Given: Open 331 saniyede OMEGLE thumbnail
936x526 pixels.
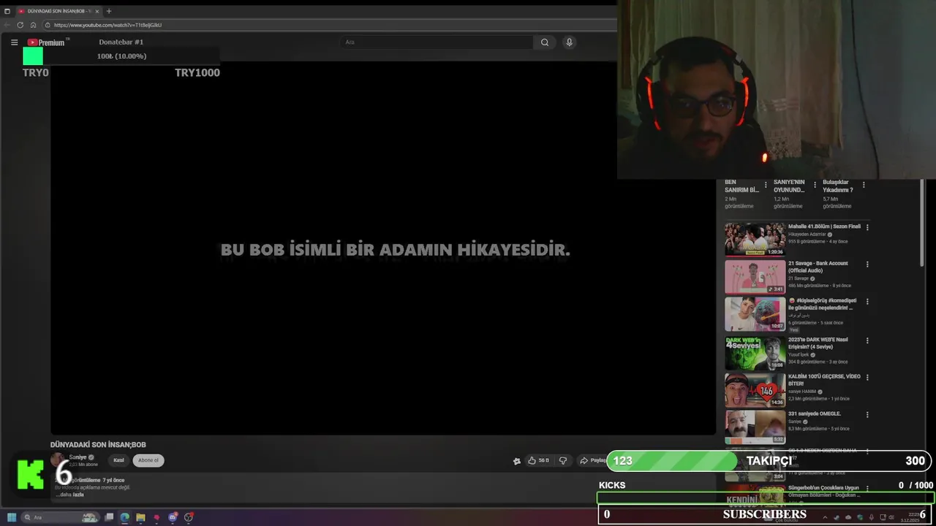Looking at the screenshot, I should coord(755,427).
